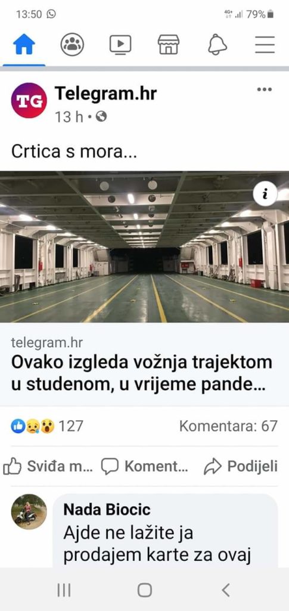
Task: Open the three-dot post options menu
Action: pyautogui.click(x=265, y=90)
